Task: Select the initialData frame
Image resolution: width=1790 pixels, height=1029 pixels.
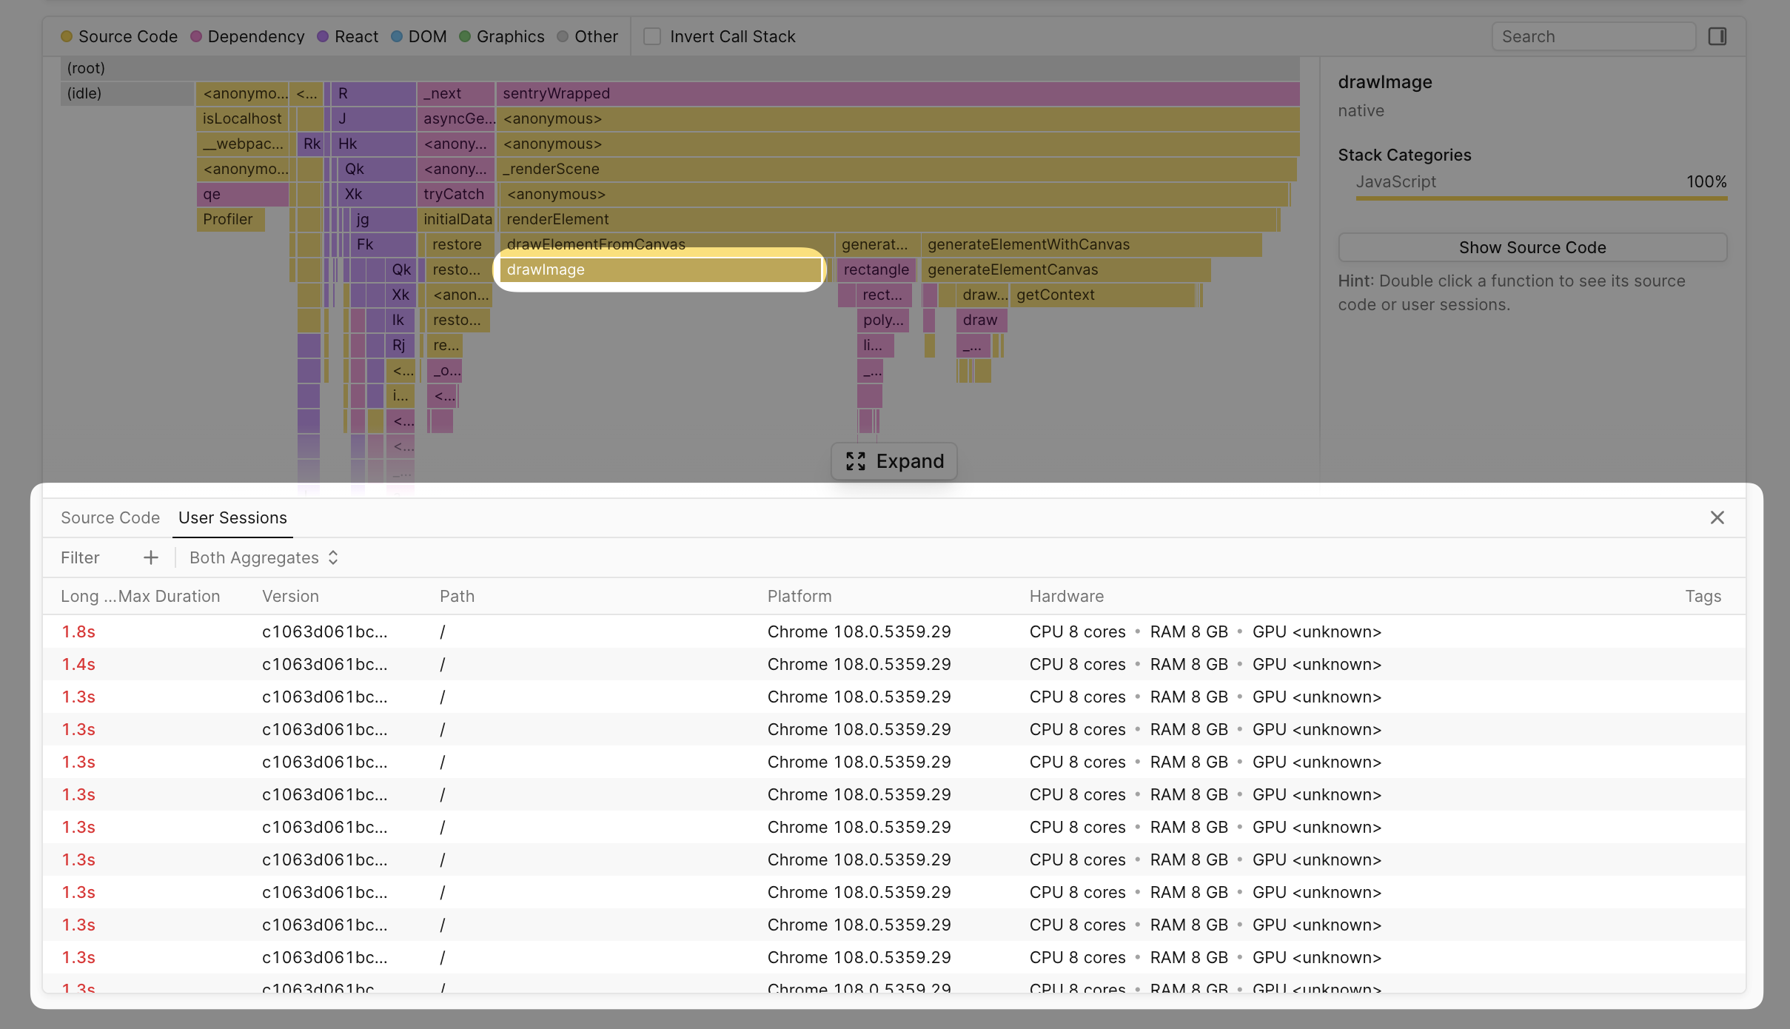Action: click(x=455, y=219)
